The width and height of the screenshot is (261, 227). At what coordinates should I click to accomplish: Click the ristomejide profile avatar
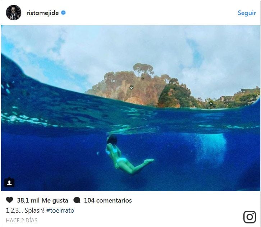pyautogui.click(x=14, y=13)
